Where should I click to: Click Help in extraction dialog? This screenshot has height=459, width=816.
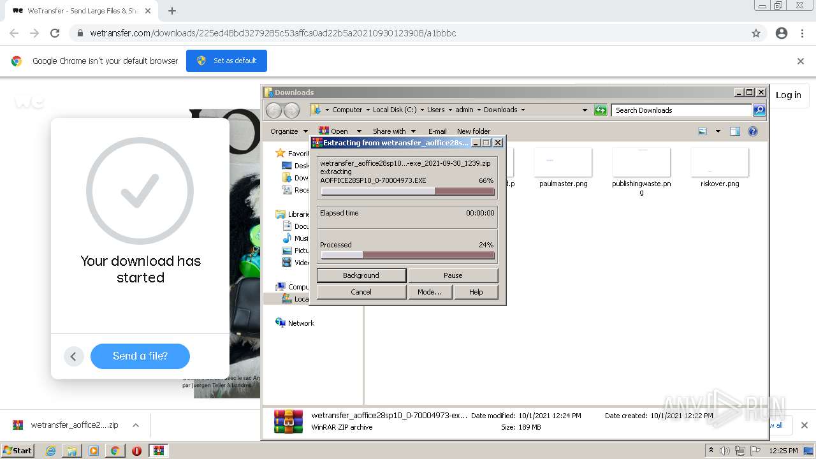476,292
